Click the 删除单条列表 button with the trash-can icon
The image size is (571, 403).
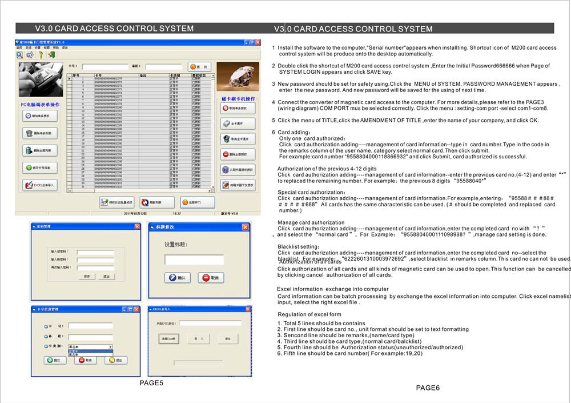[40, 133]
